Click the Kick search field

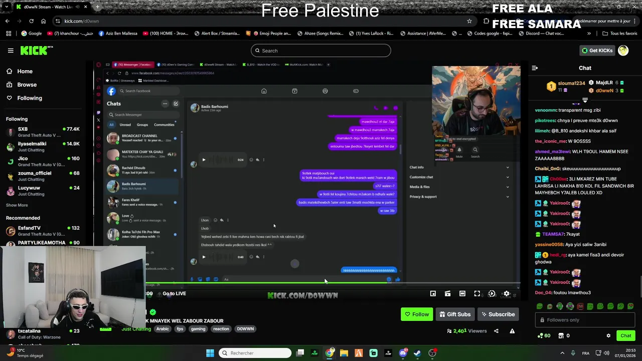coord(321,51)
